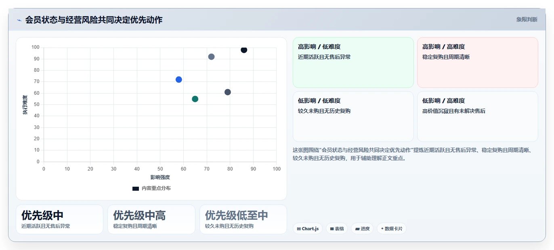
Task: Click the 象限判断 label in the header
Action: coord(527,19)
